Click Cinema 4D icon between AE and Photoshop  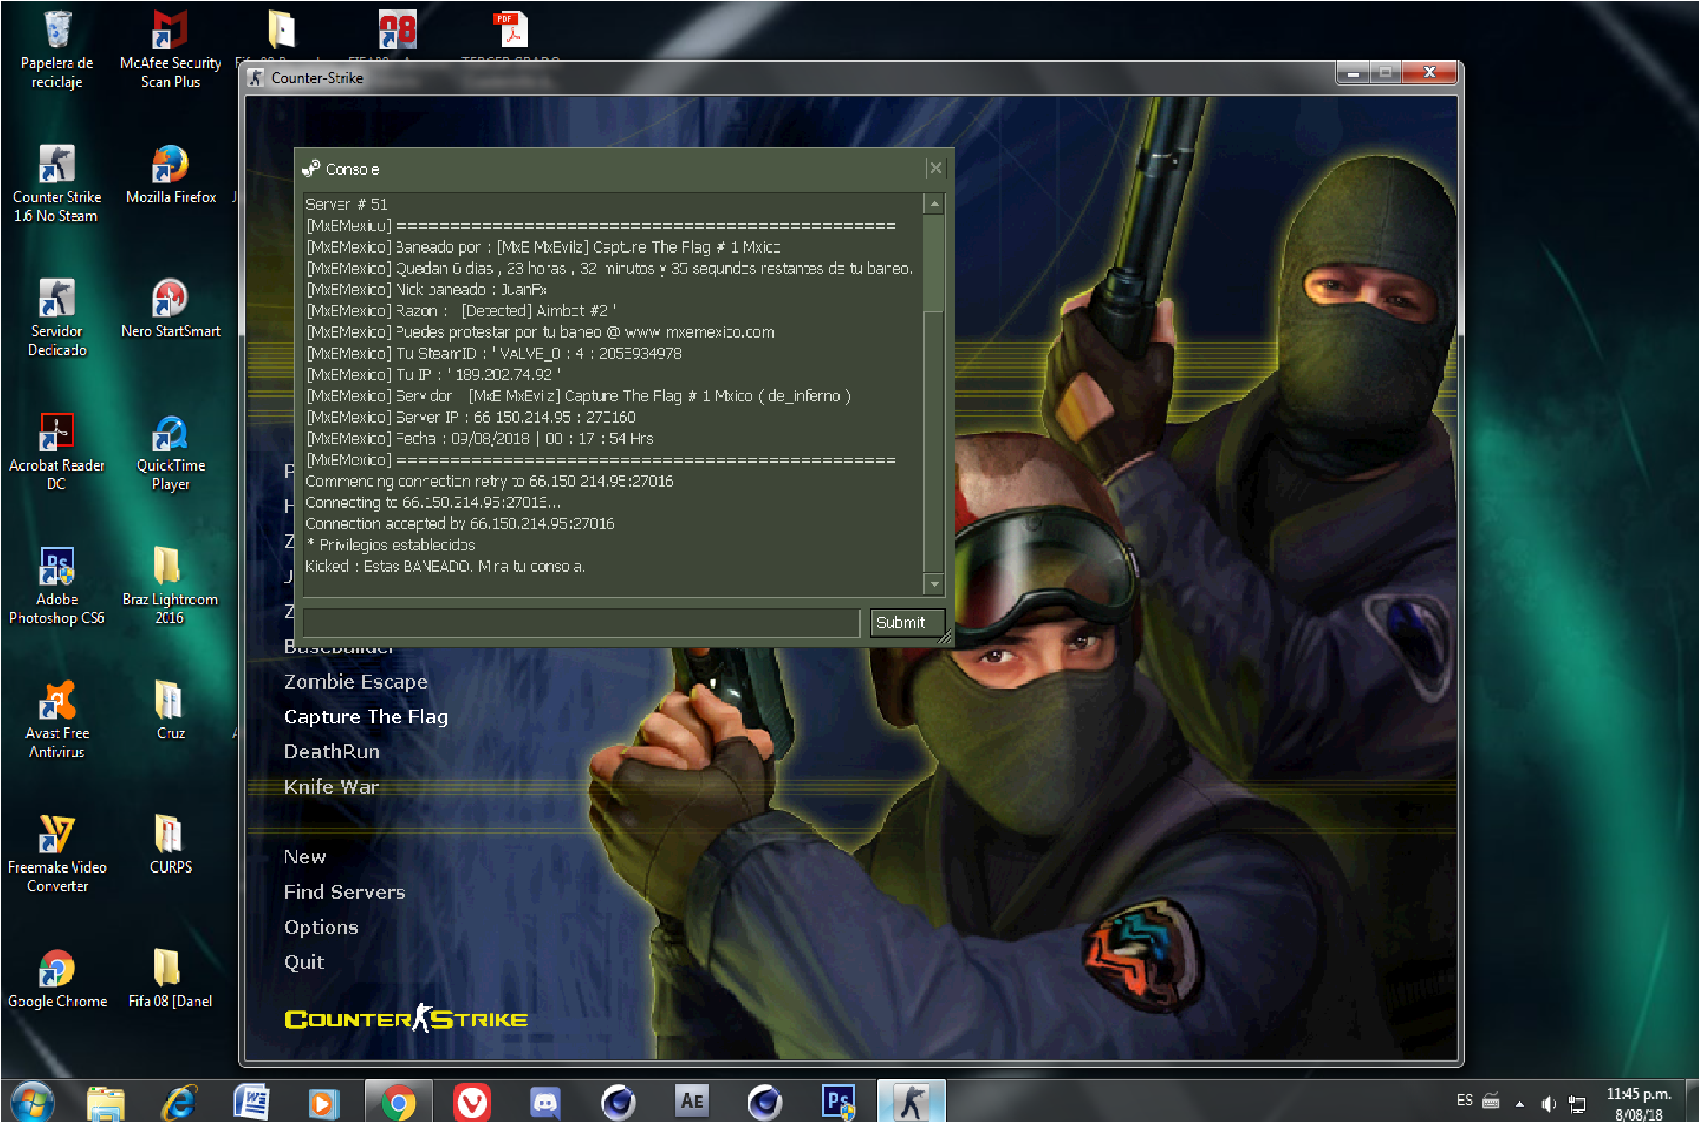pos(764,1103)
